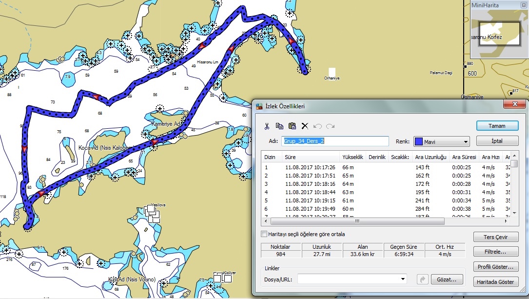Click the Haritada Göster button
Image resolution: width=529 pixels, height=299 pixels.
pos(495,282)
